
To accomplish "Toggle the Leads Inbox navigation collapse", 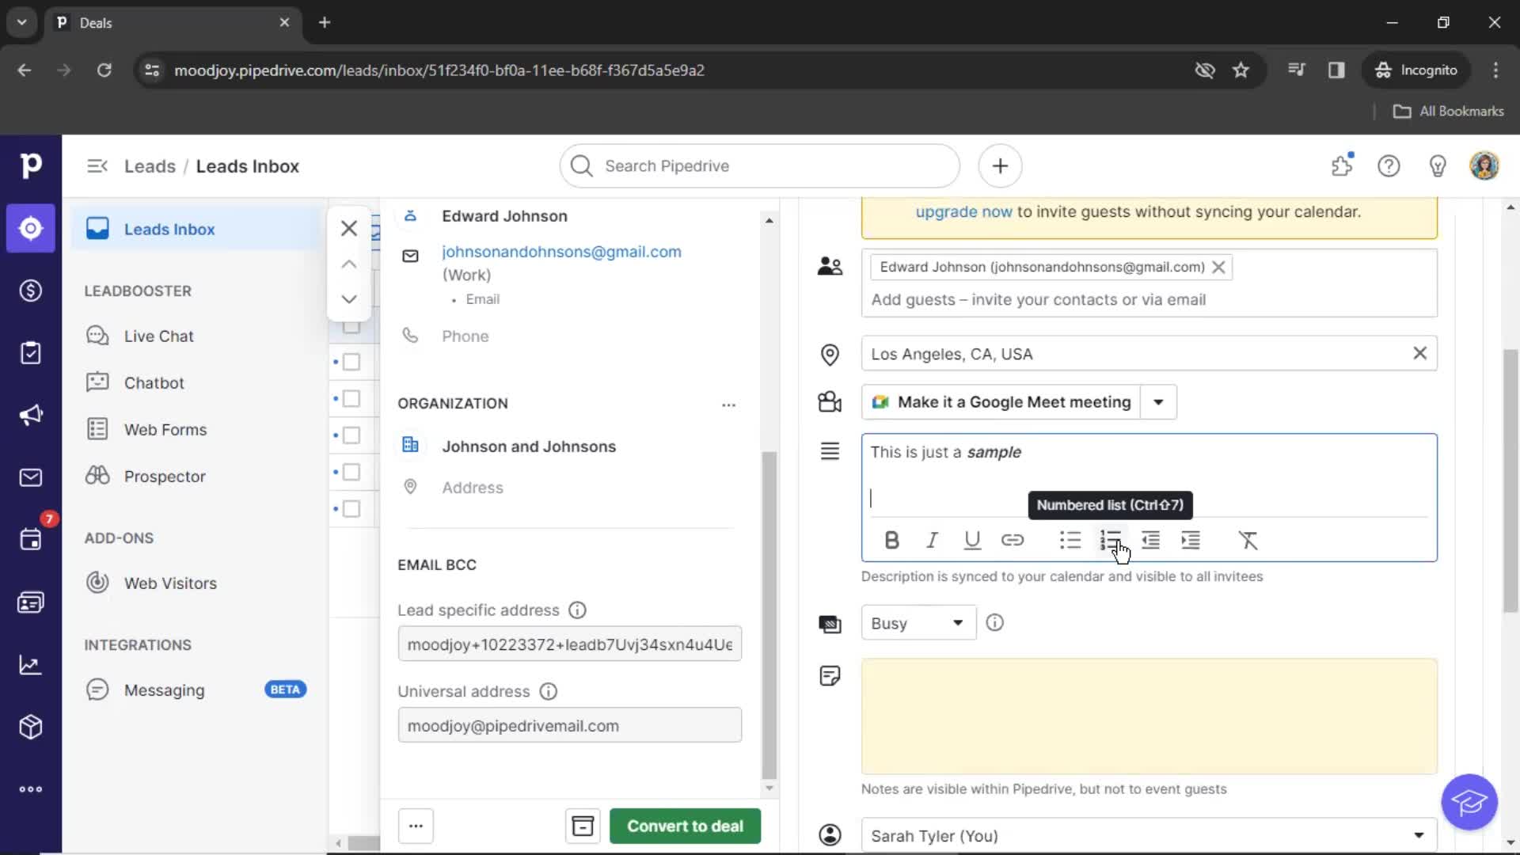I will click(97, 166).
